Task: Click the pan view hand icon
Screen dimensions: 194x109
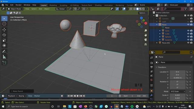Action: (145, 35)
